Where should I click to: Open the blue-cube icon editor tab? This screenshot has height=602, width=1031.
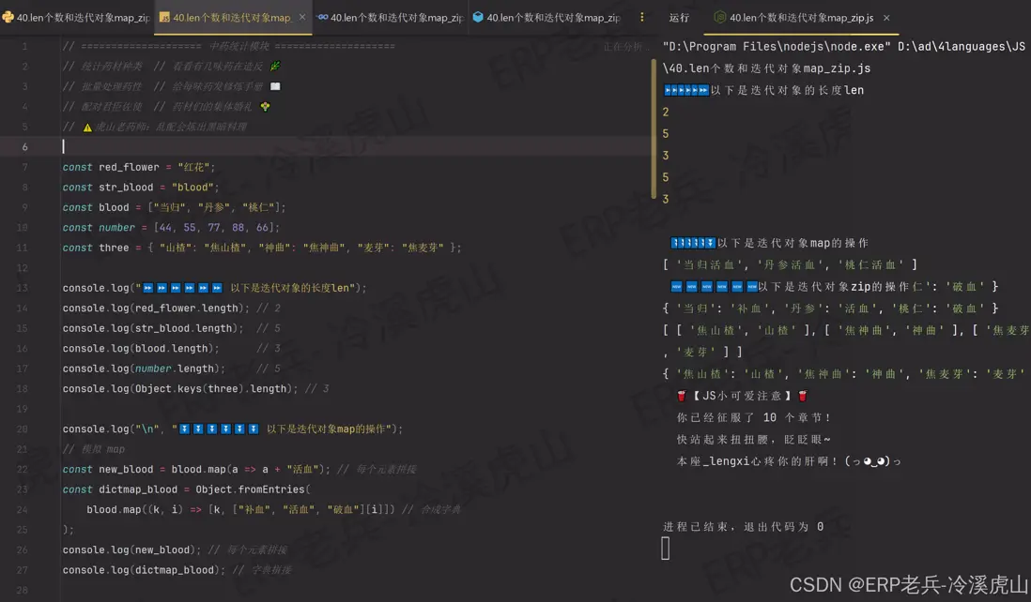pos(546,18)
